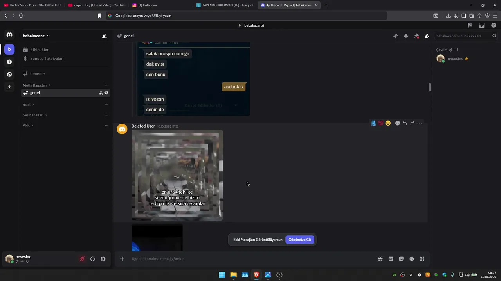The width and height of the screenshot is (501, 281).
Task: Open notification settings bell icon
Action: pyautogui.click(x=406, y=36)
